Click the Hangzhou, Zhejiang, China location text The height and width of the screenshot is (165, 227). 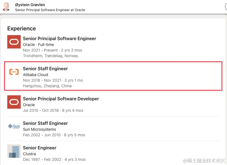pos(47,86)
